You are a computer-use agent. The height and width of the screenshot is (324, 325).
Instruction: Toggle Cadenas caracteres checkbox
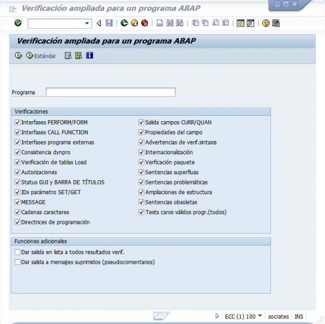[x=17, y=212]
